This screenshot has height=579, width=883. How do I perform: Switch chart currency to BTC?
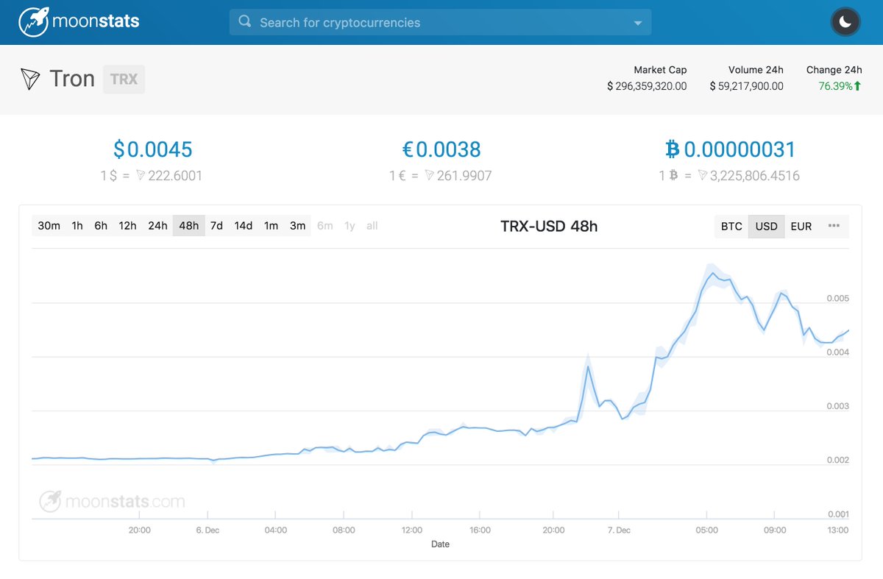tap(731, 227)
